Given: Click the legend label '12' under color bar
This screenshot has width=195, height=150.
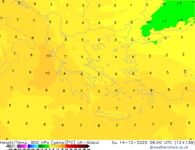Looking at the screenshot, I should (58, 149).
